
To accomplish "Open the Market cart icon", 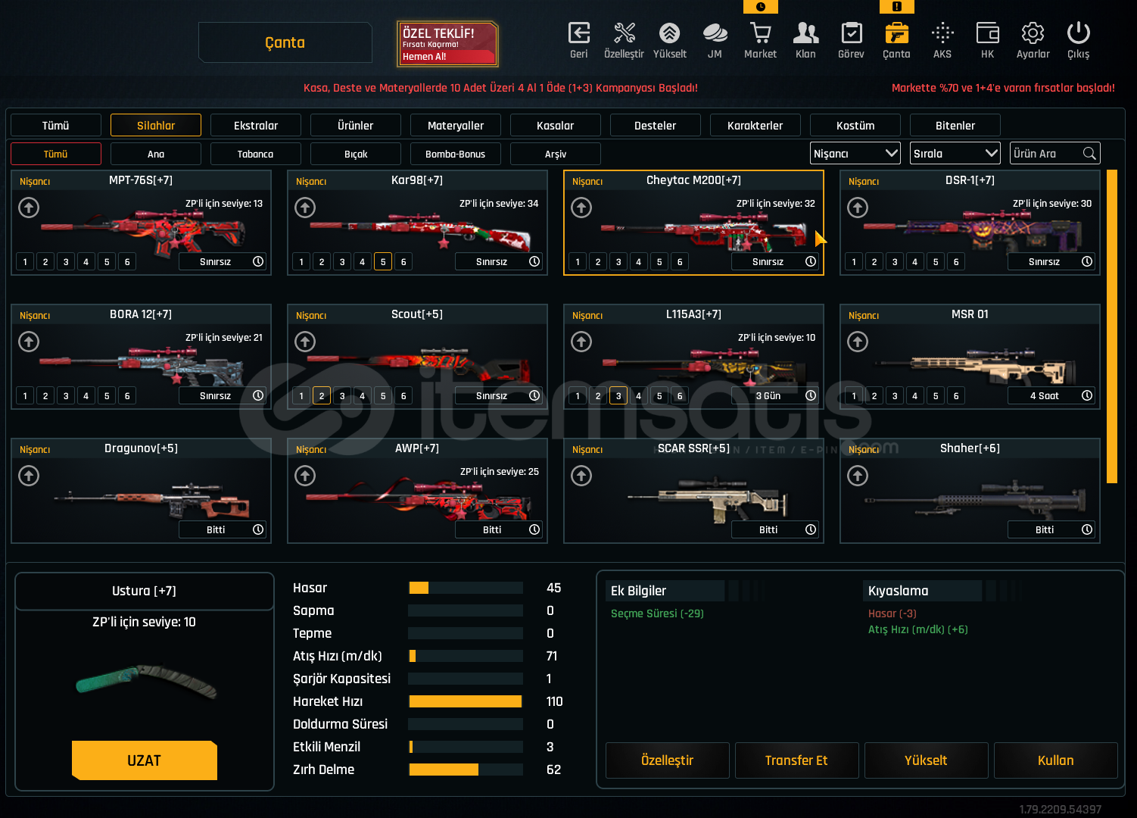I will click(760, 33).
